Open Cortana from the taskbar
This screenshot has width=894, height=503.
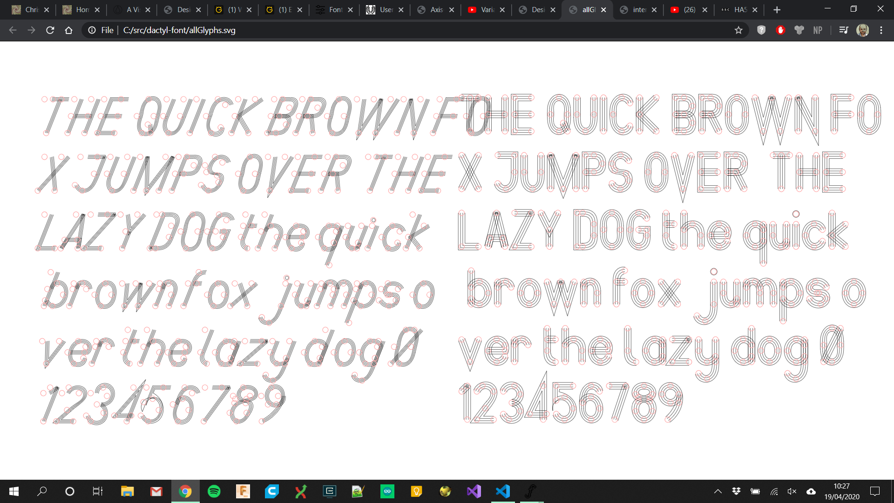click(x=70, y=491)
